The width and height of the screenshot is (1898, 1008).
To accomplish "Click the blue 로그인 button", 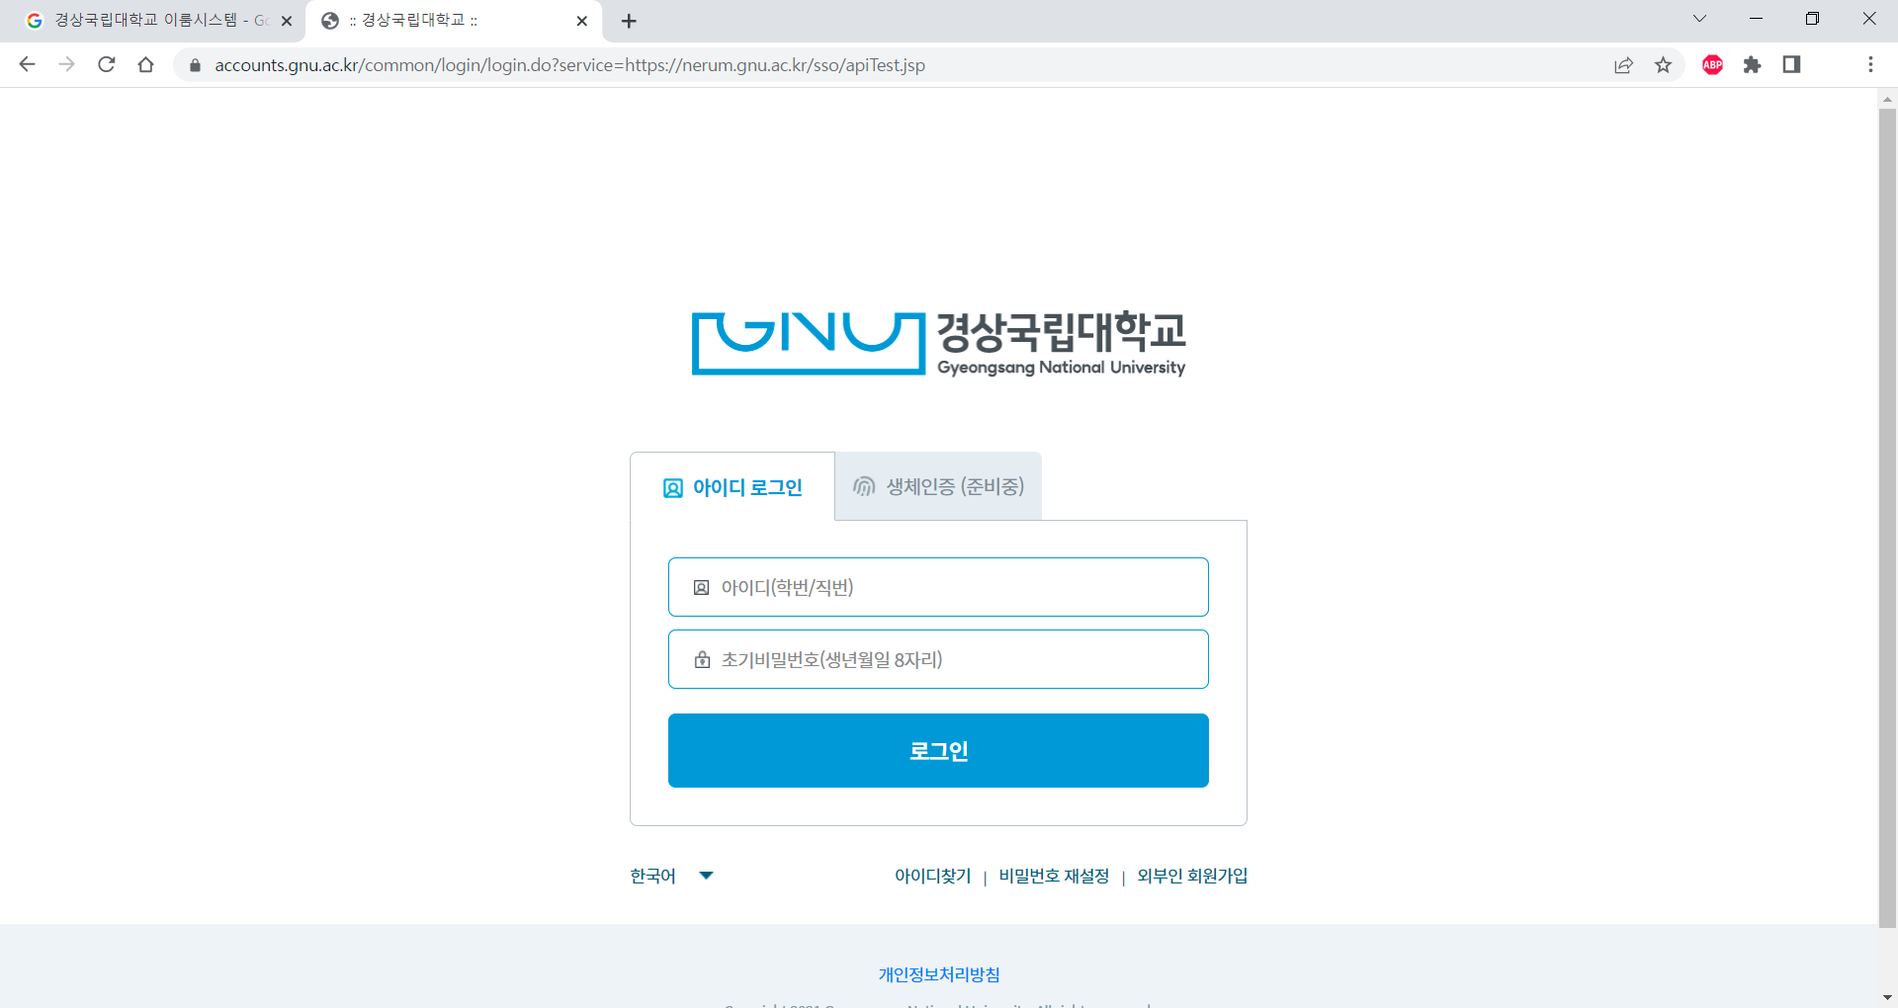I will [x=938, y=751].
